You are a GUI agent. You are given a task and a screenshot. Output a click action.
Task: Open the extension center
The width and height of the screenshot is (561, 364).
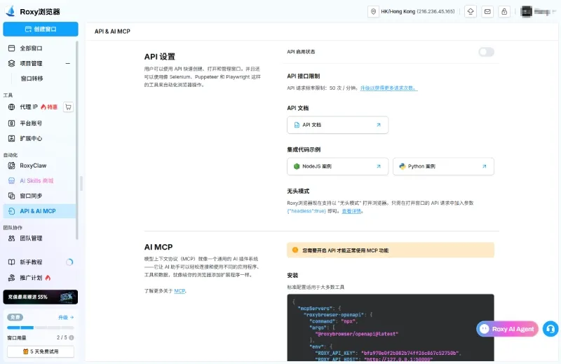[39, 138]
